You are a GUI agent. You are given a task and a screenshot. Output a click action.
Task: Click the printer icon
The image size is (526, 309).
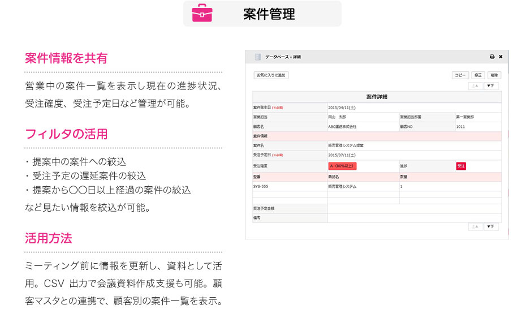click(x=491, y=57)
